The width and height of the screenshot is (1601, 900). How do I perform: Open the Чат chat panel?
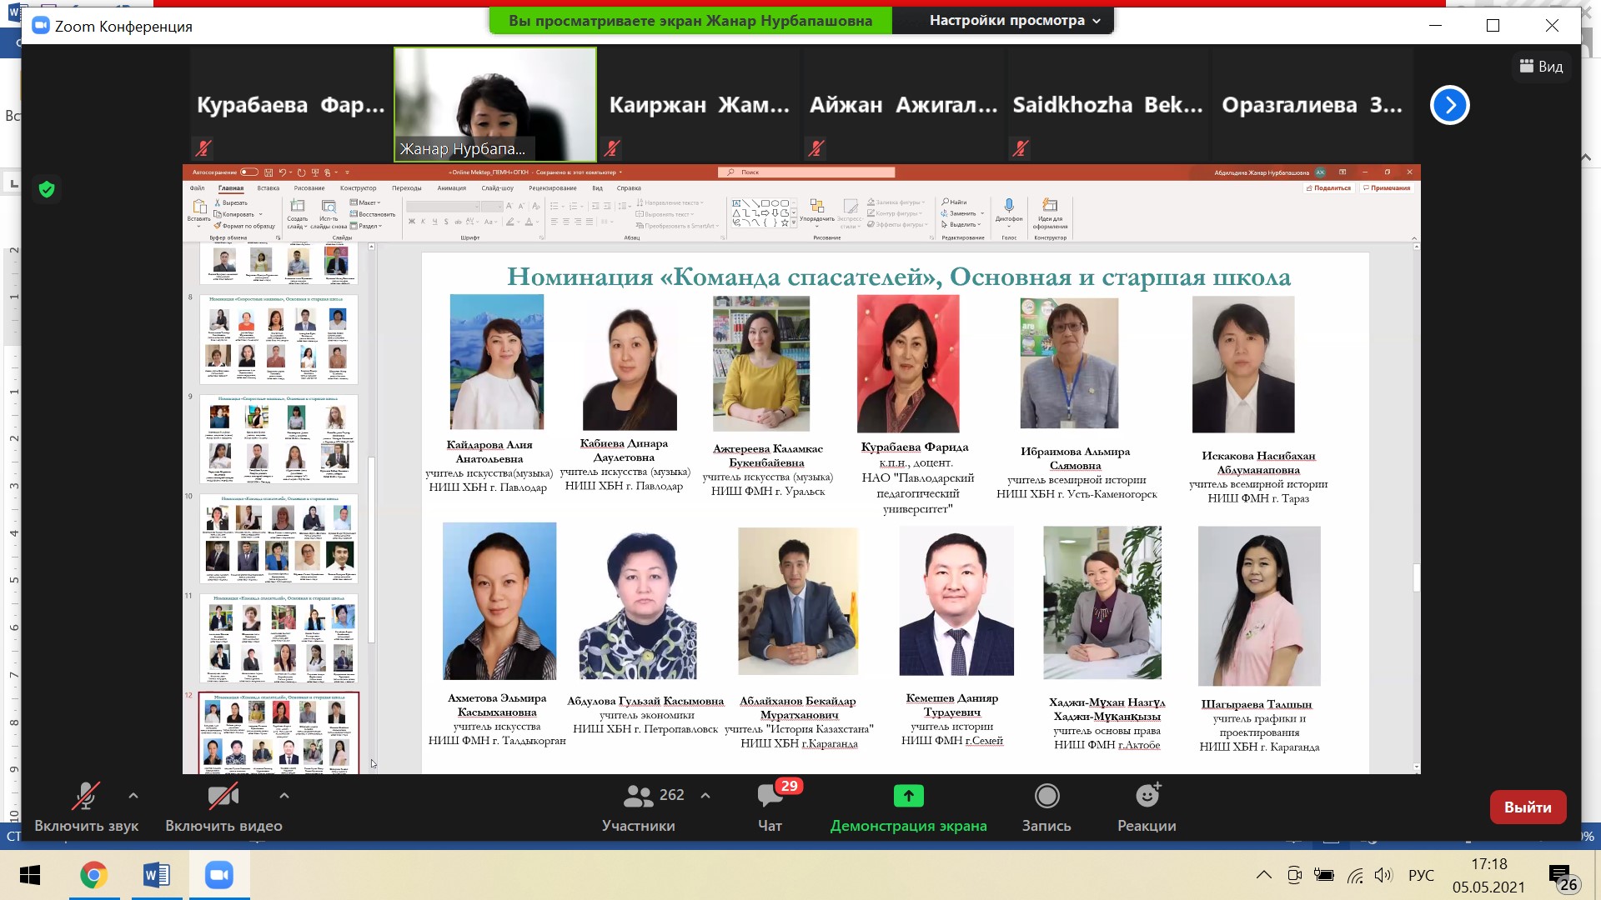pos(770,807)
